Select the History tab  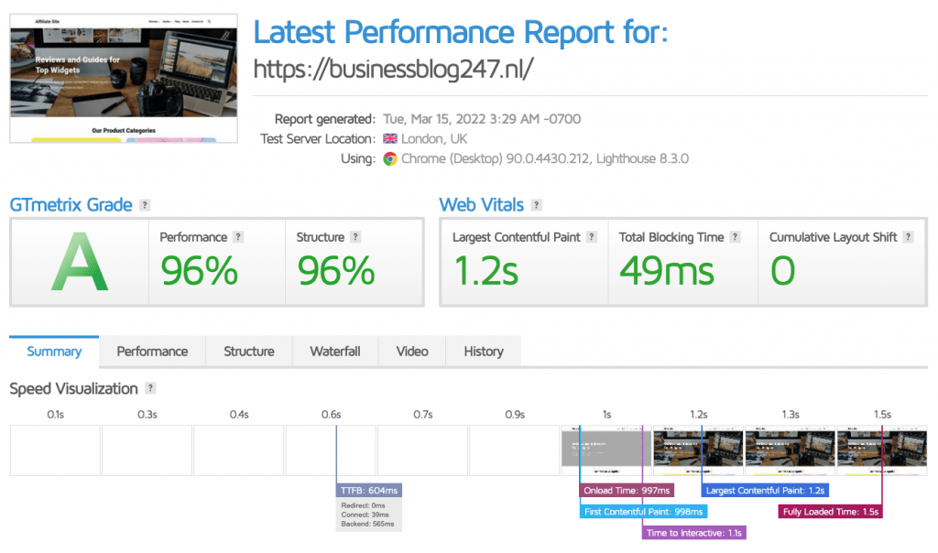(483, 351)
